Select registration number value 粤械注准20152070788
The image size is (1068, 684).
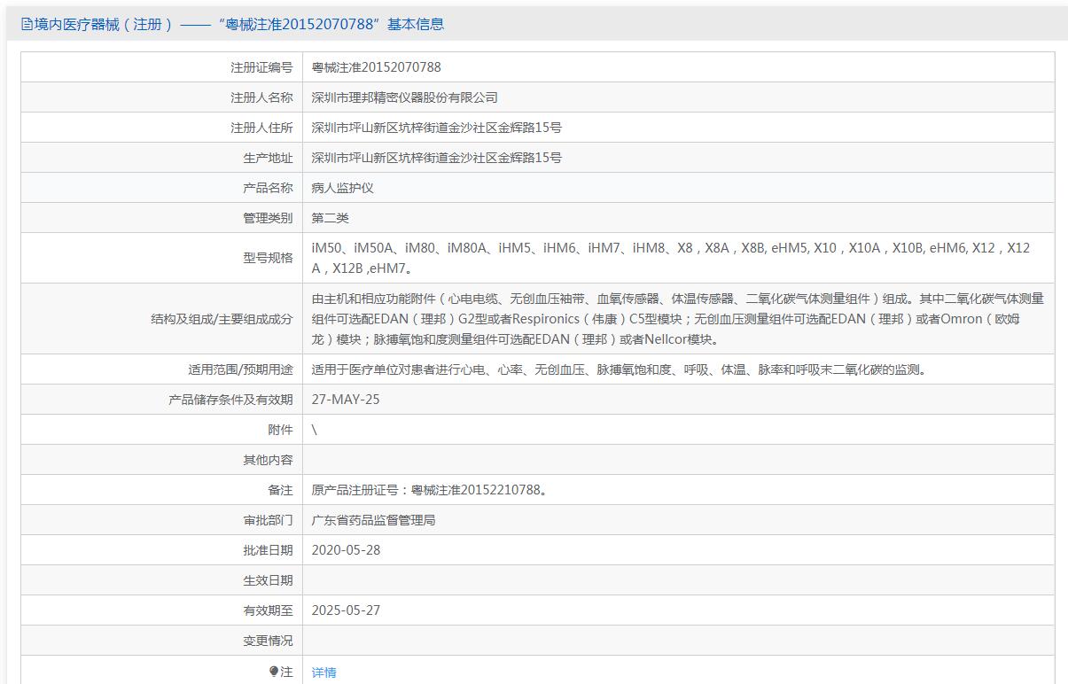pyautogui.click(x=376, y=67)
